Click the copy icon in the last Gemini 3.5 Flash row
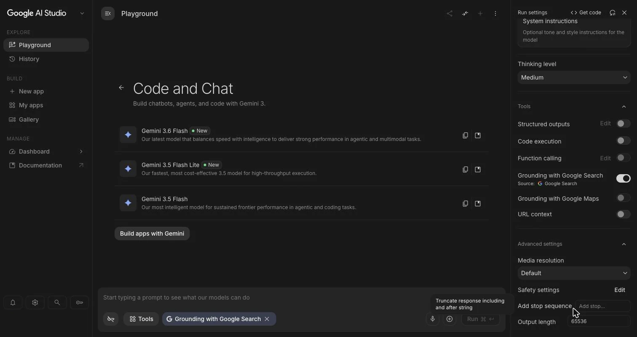This screenshot has width=637, height=337. 465,204
